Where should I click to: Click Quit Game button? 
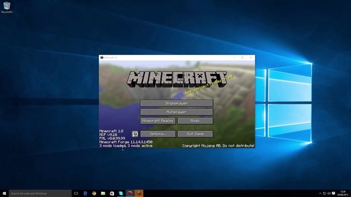pos(195,134)
